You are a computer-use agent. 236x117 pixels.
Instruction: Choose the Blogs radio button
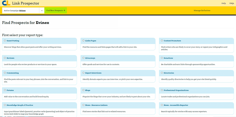tap(84, 90)
